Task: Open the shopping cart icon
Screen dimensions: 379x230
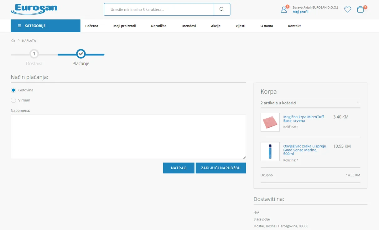Action: (x=361, y=9)
